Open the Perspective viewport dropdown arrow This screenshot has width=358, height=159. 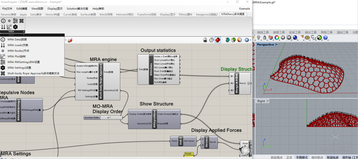277,44
